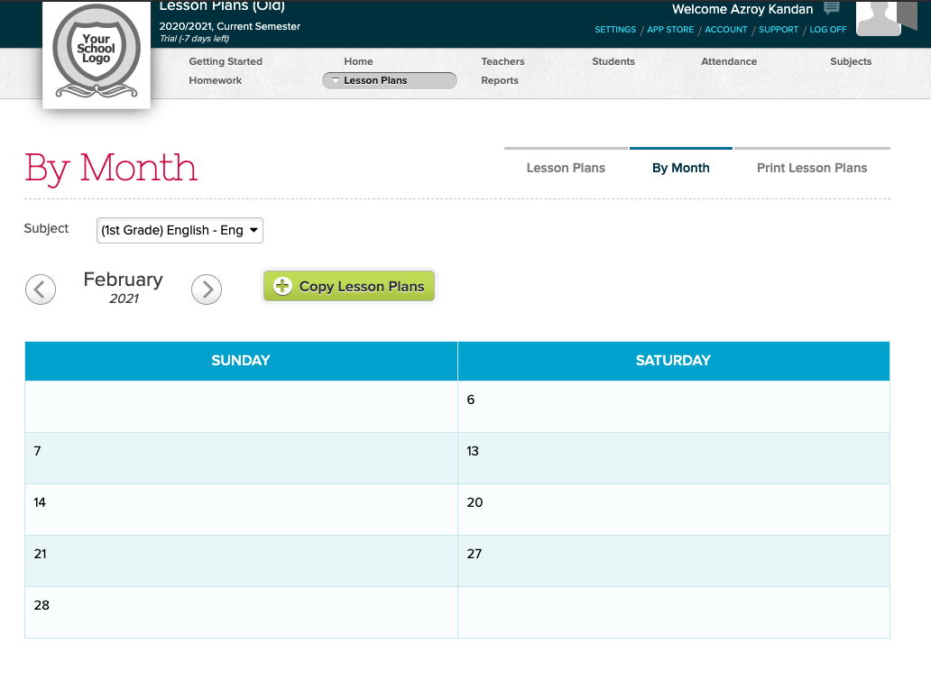Click the Your School Logo image
Image resolution: width=931 pixels, height=680 pixels.
tap(97, 55)
